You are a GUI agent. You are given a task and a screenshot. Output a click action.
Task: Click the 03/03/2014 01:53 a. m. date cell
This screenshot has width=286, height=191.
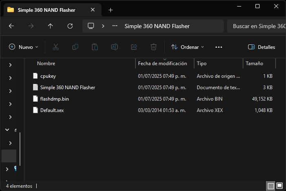tap(162, 110)
